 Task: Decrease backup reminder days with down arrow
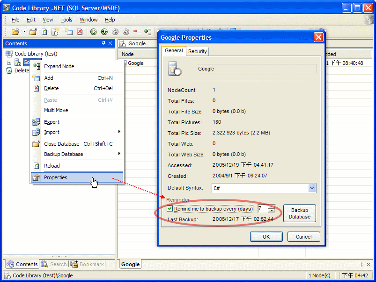pos(272,211)
